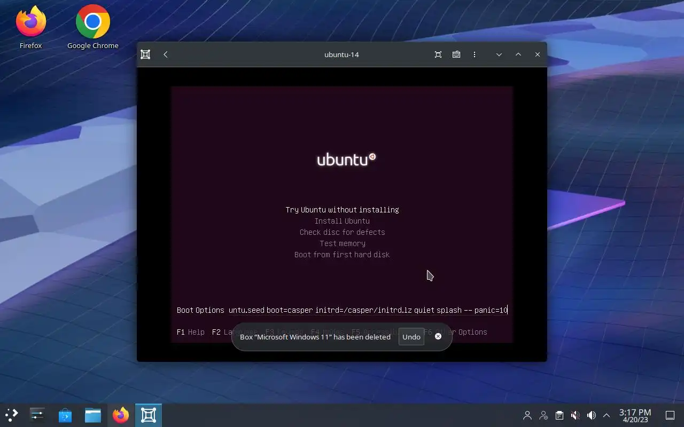Open the clock showing 3:17 PM
The height and width of the screenshot is (427, 684).
635,415
